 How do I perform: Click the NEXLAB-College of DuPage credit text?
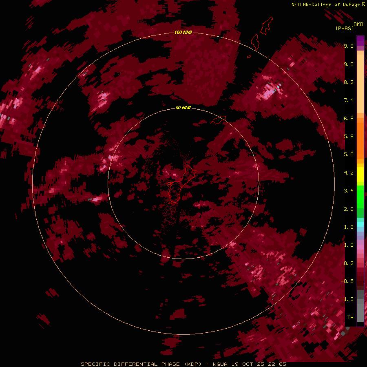point(326,4)
